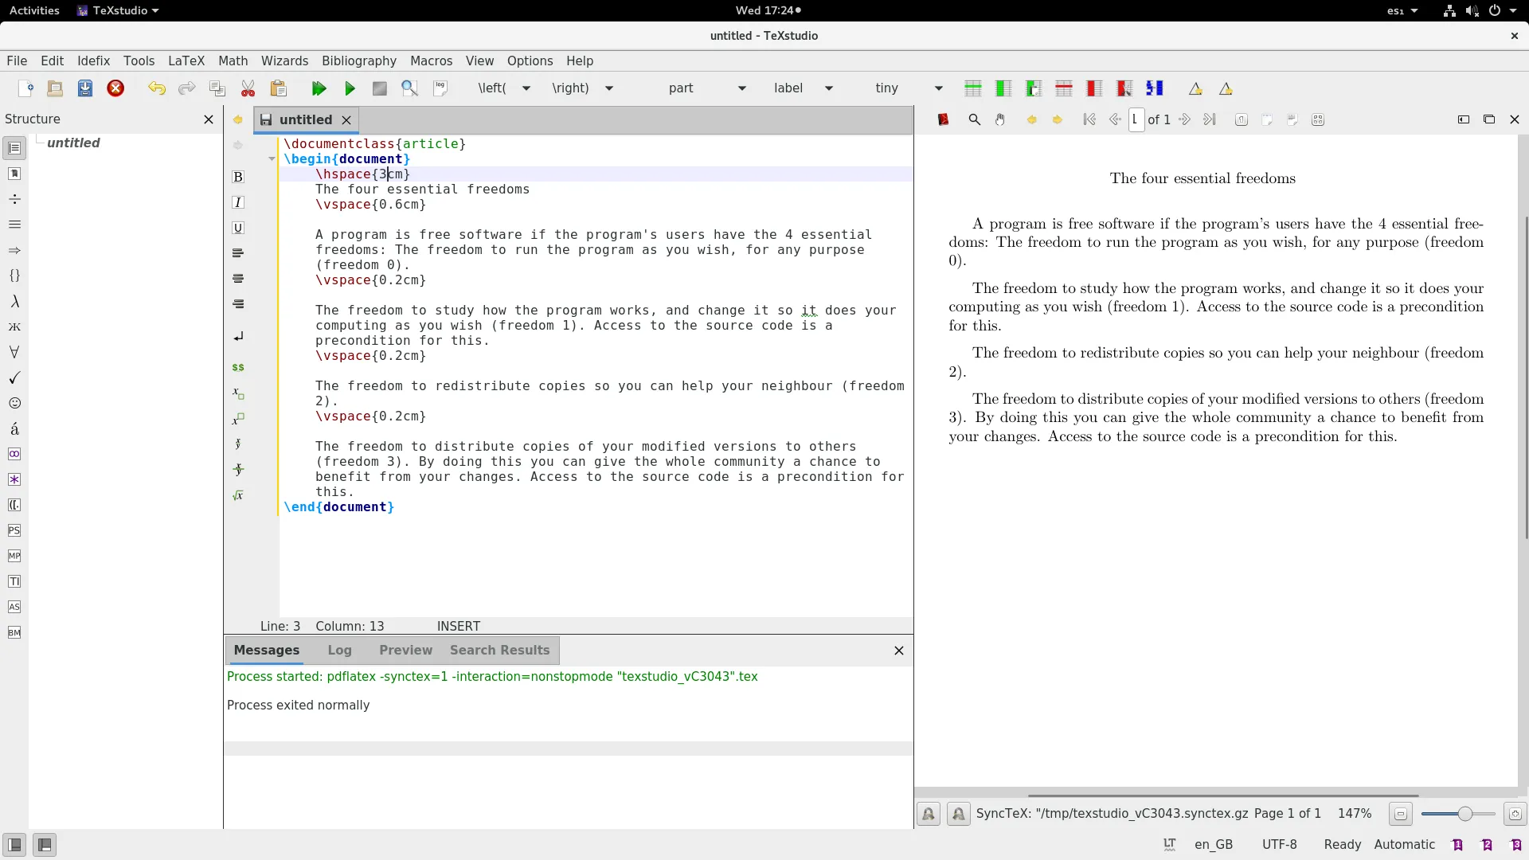Switch to the Log tab
This screenshot has width=1529, height=860.
(x=339, y=650)
